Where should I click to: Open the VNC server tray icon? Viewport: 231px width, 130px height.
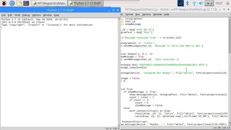coord(180,3)
